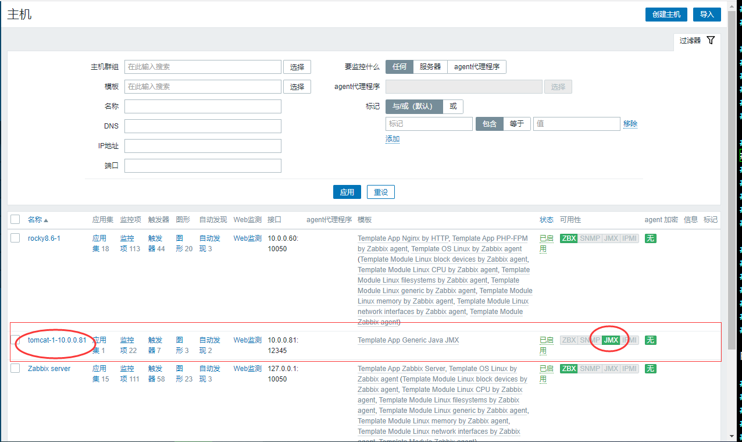Select 包含 tag operator
742x442 pixels.
click(490, 124)
